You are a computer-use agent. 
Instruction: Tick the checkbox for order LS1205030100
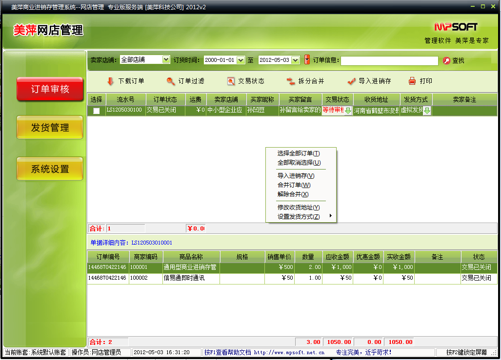pos(97,111)
